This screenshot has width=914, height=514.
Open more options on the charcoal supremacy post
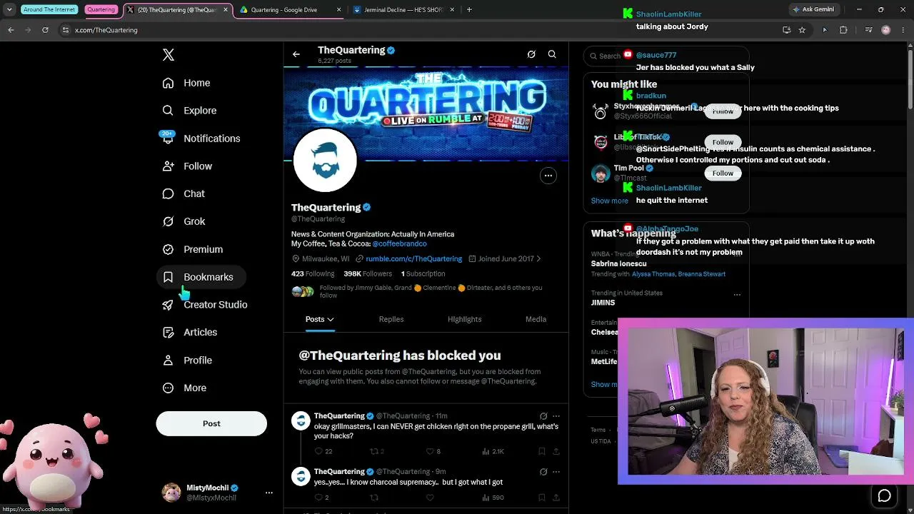[x=556, y=472]
